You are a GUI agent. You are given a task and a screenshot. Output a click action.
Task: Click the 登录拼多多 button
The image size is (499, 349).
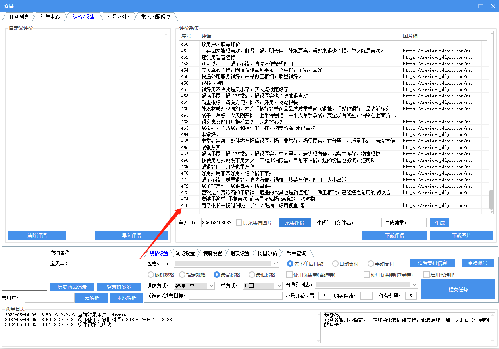coord(119,287)
